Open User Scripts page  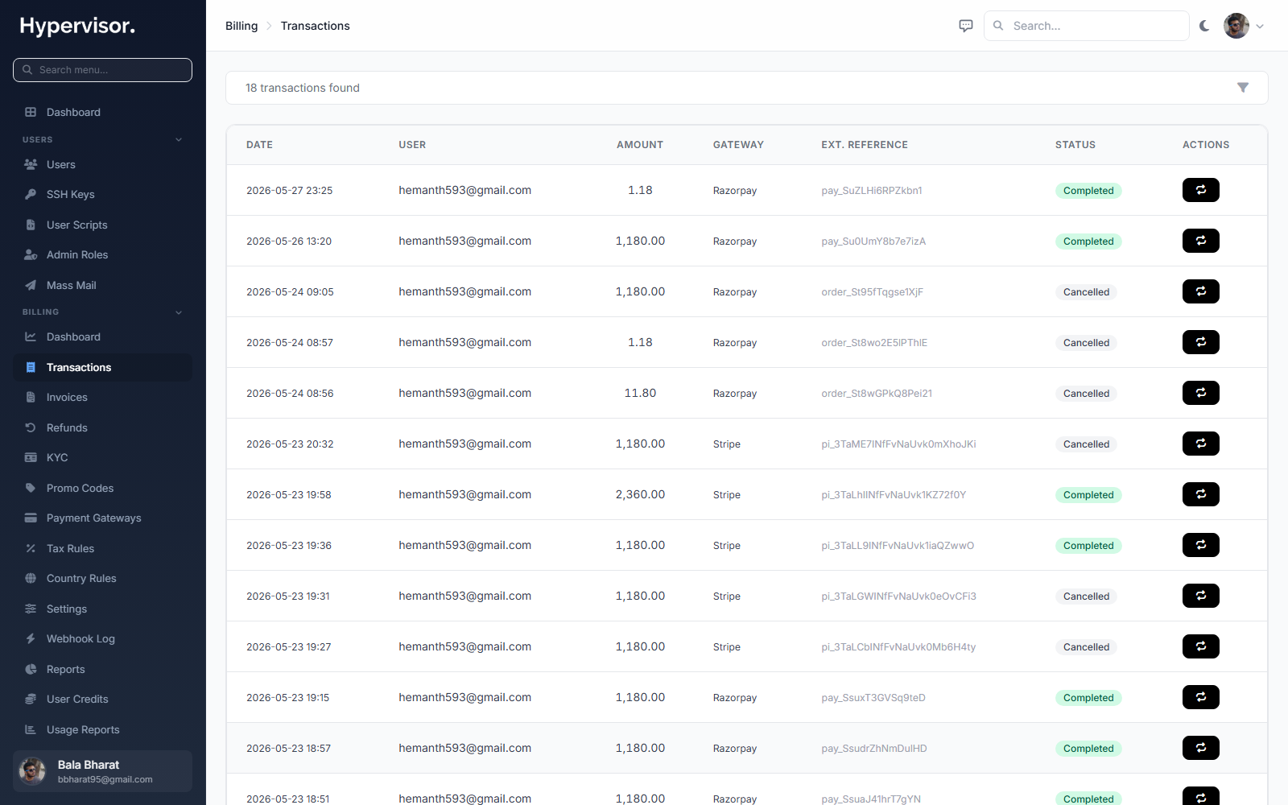tap(102, 225)
